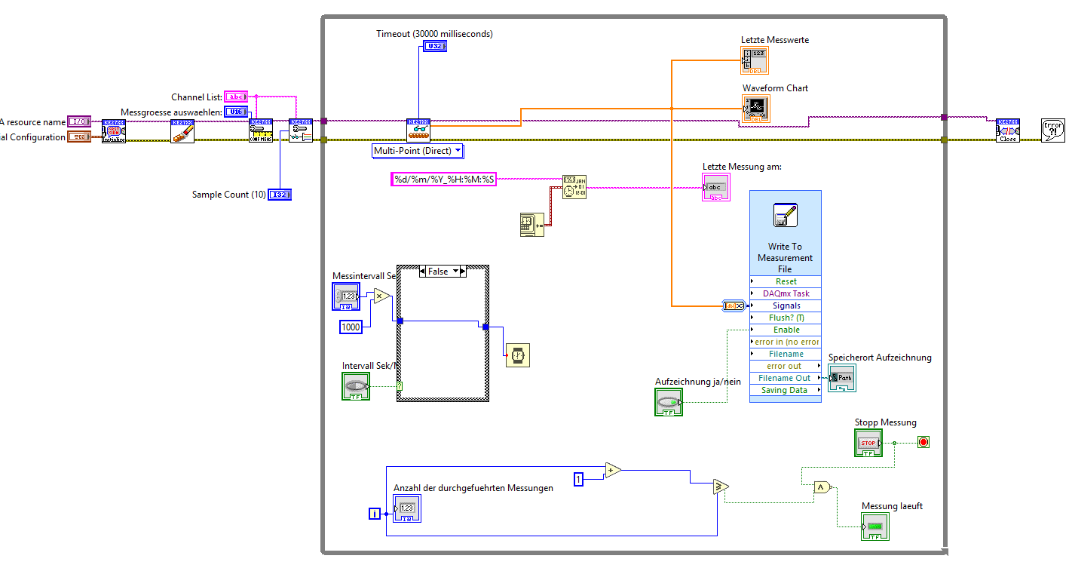Click the Multiply function node
Viewport: 1069px width, 571px height.
381,296
